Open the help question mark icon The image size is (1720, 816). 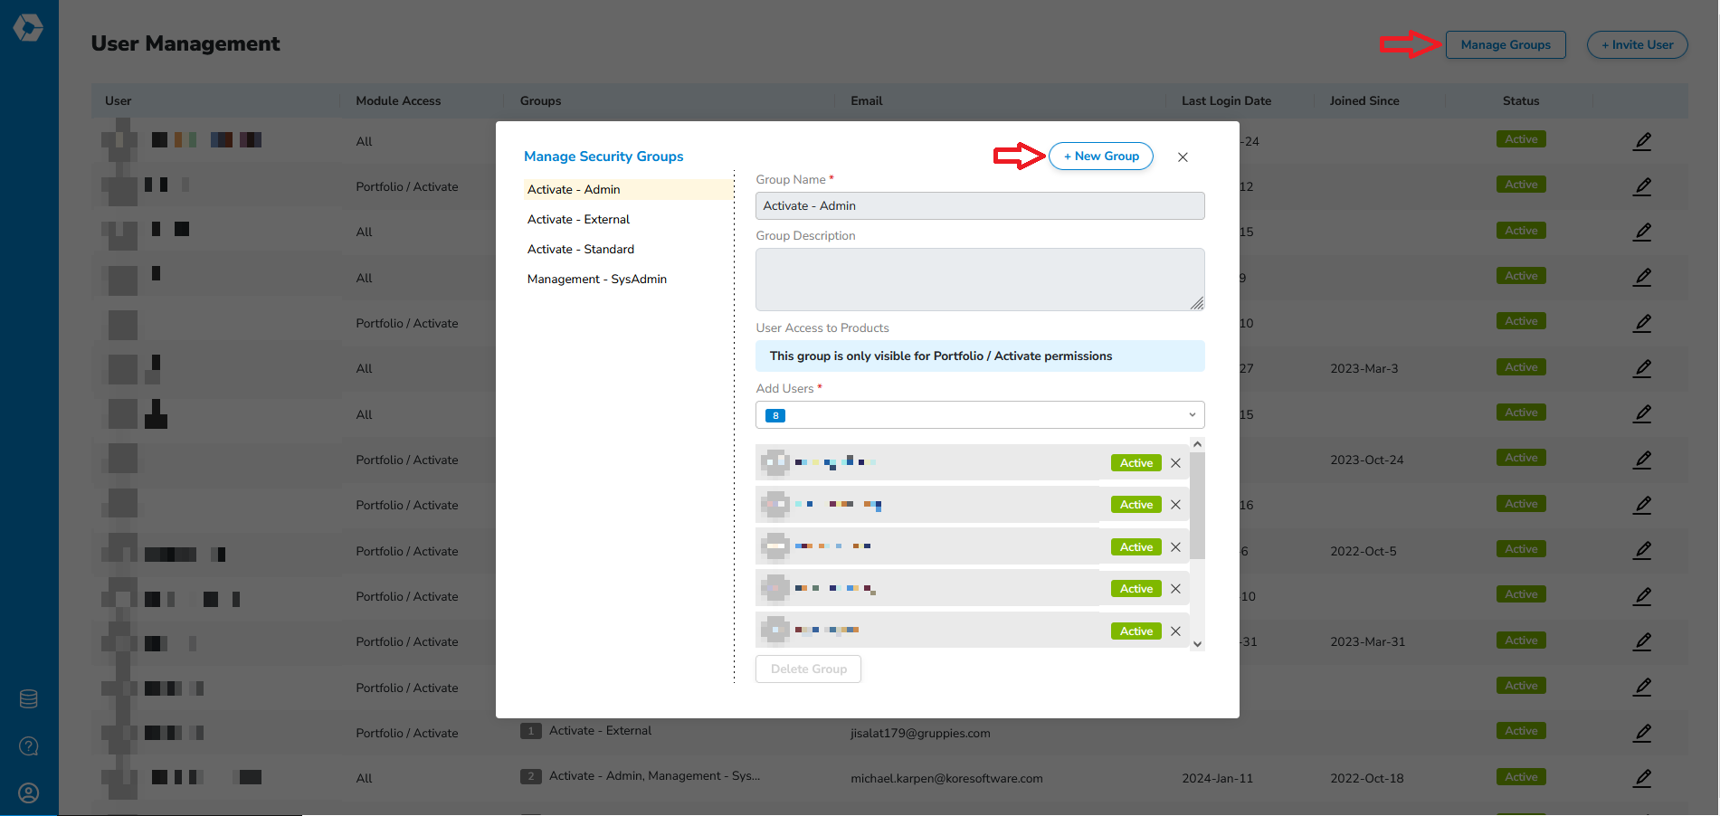click(29, 746)
